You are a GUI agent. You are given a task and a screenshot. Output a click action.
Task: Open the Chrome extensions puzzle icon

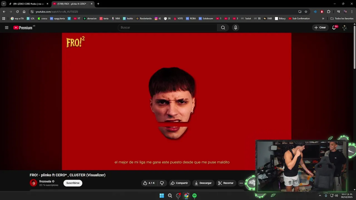coord(328,12)
